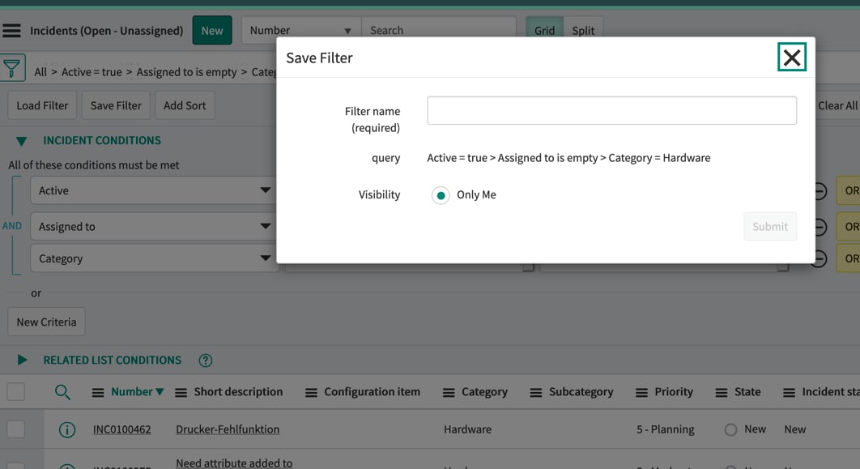Open incident INC0100462 via its number link
Viewport: 860px width, 469px height.
(121, 429)
